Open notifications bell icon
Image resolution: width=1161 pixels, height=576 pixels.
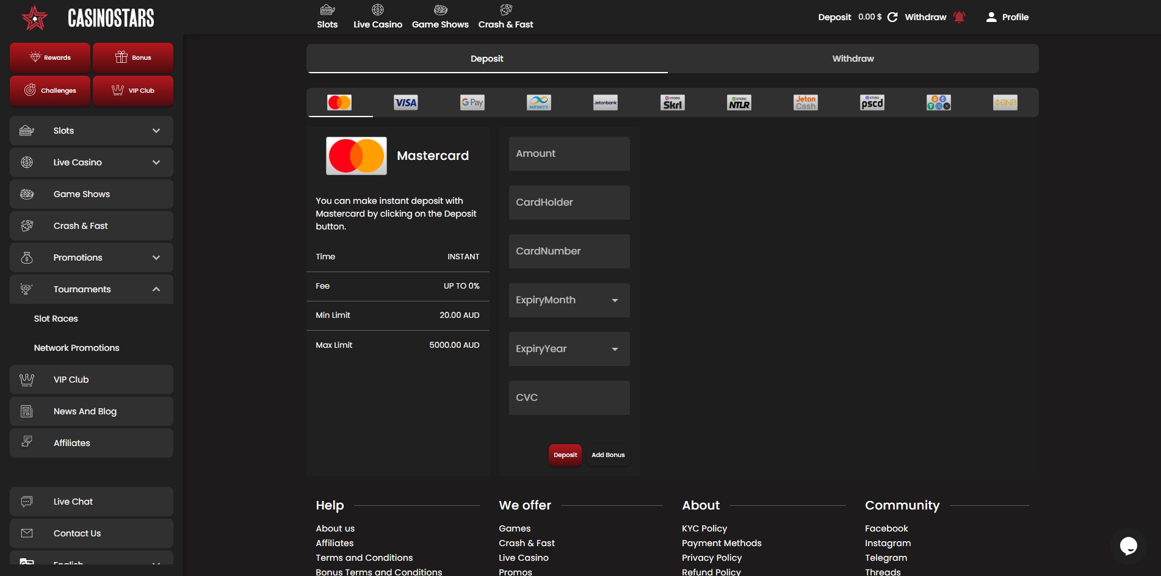click(959, 17)
